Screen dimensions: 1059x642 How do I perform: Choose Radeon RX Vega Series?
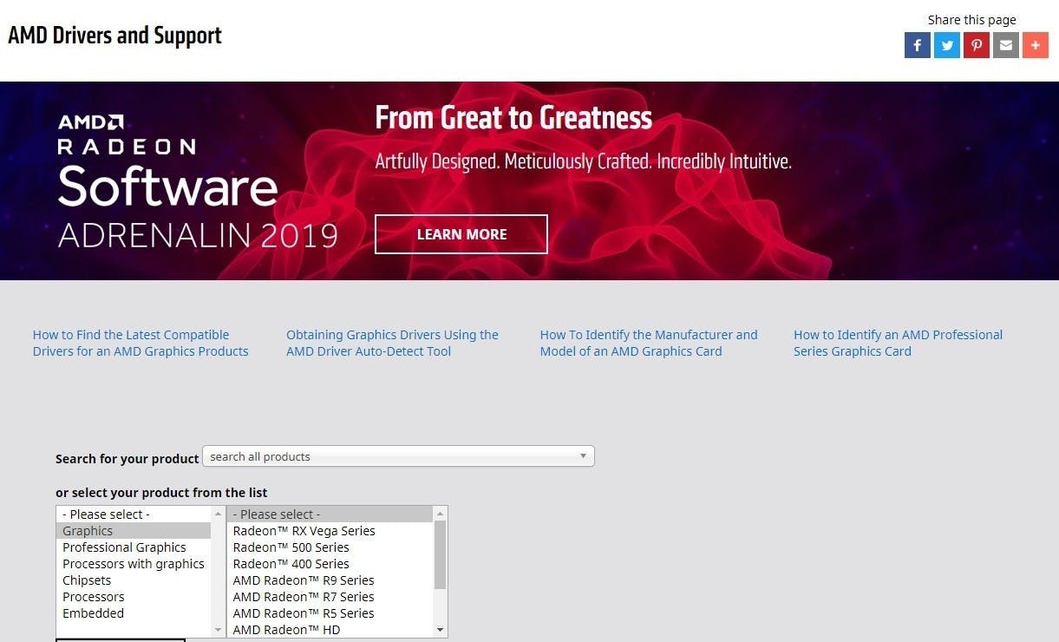pos(330,531)
